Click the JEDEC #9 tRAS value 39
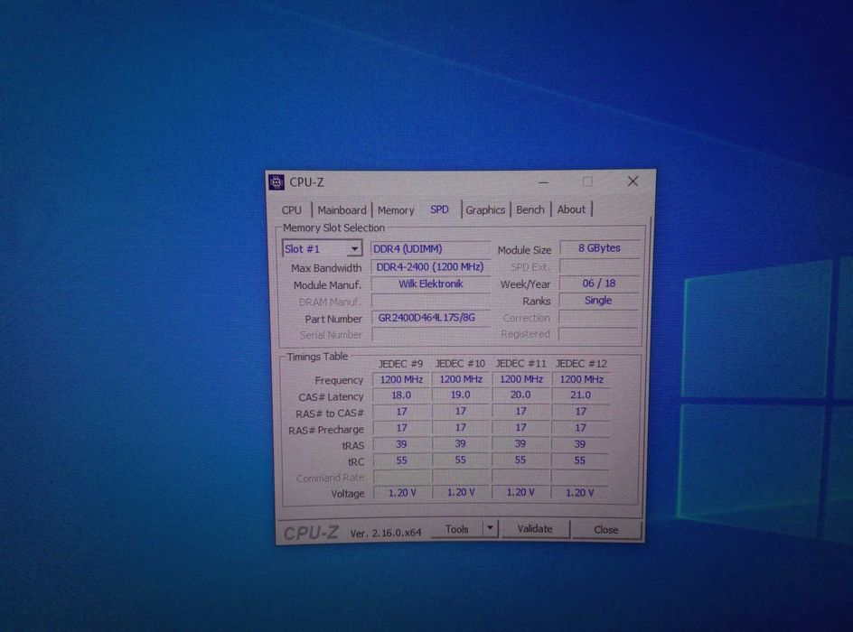Viewport: 853px width, 632px height. 401,444
